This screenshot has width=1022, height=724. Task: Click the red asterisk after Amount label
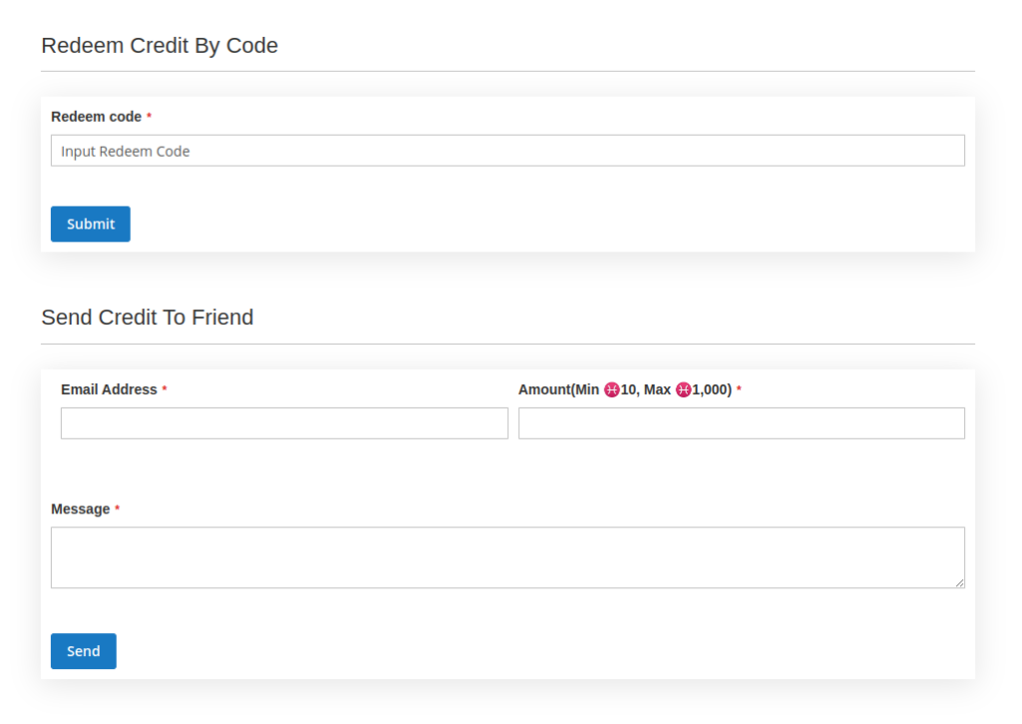point(739,389)
